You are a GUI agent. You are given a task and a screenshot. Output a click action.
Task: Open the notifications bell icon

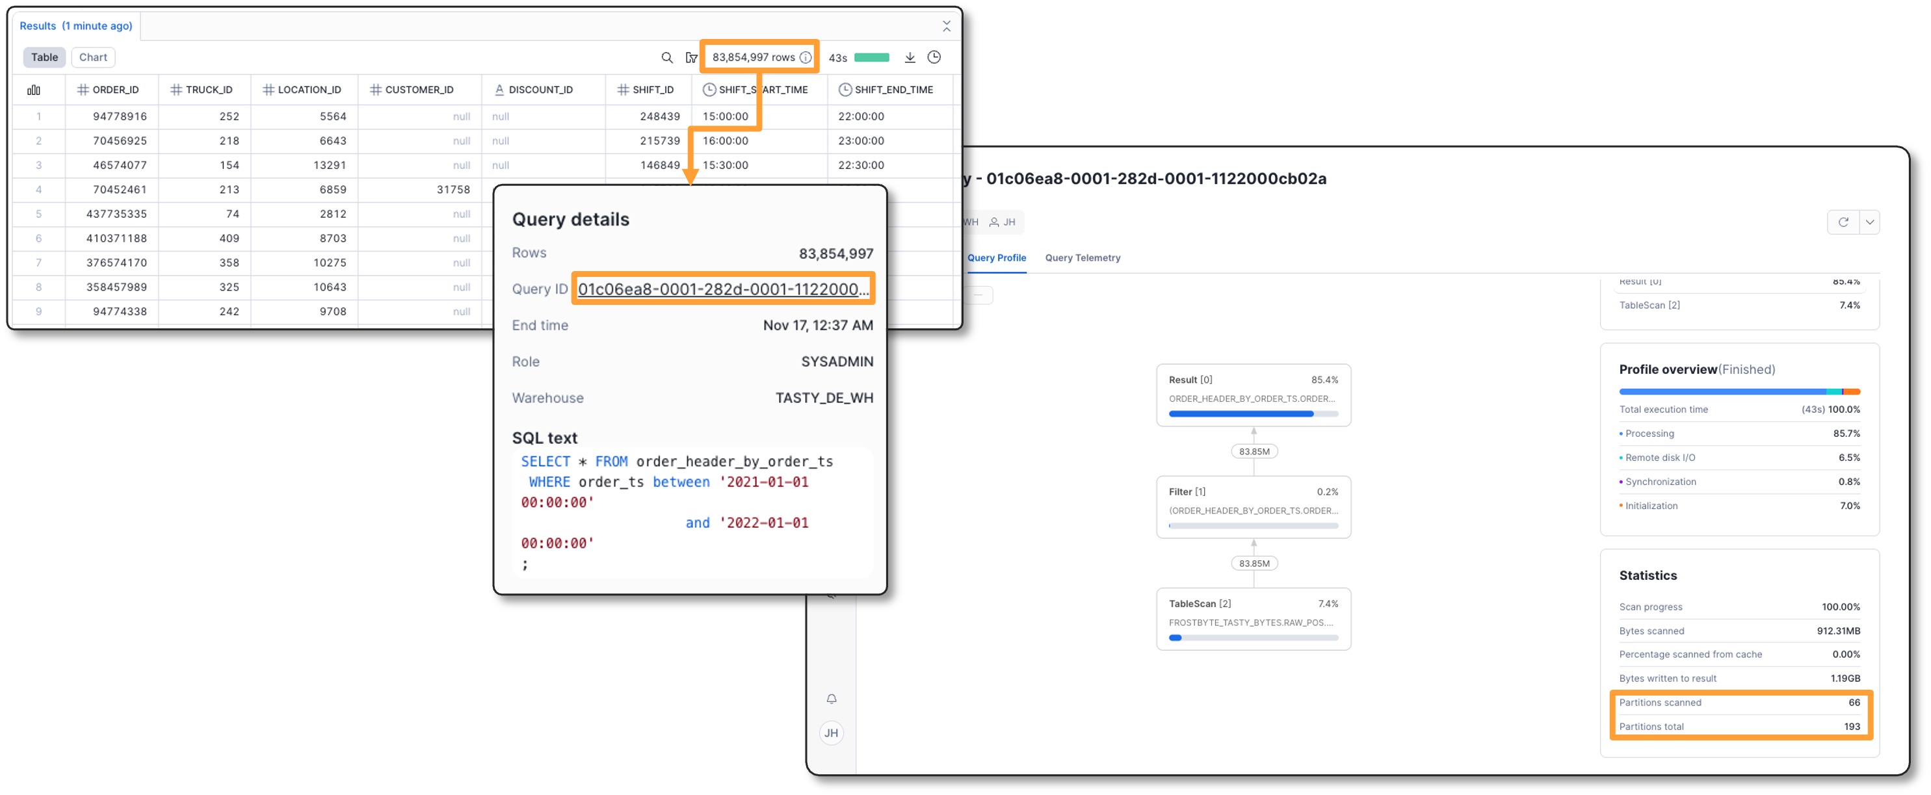[x=832, y=699]
